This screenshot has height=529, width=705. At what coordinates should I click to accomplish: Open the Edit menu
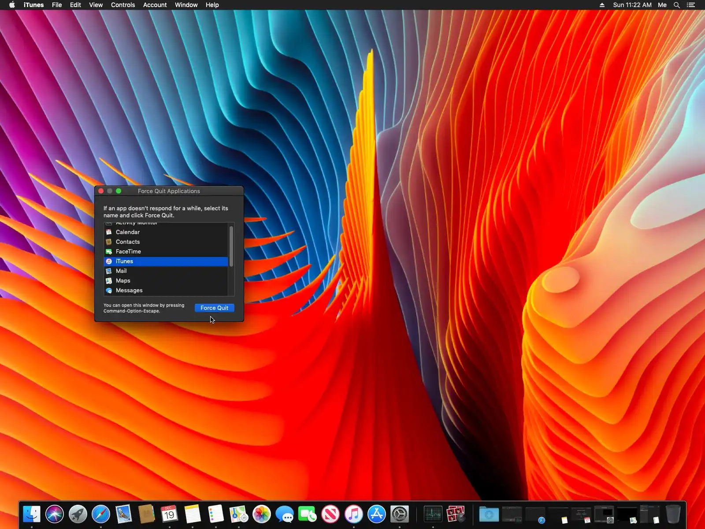tap(75, 5)
